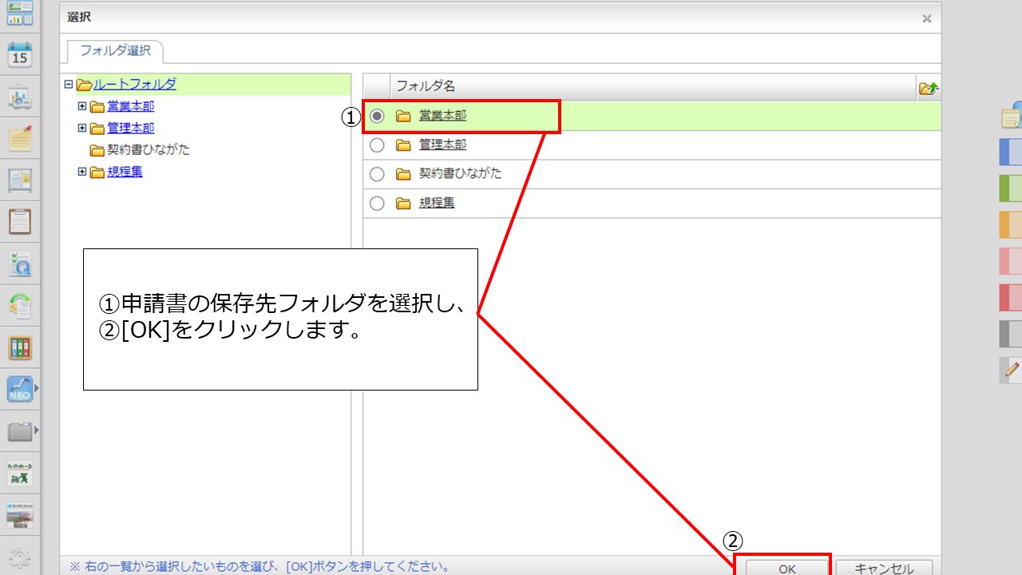Click the go-up-one-folder icon in list header
The width and height of the screenshot is (1022, 575).
[929, 88]
